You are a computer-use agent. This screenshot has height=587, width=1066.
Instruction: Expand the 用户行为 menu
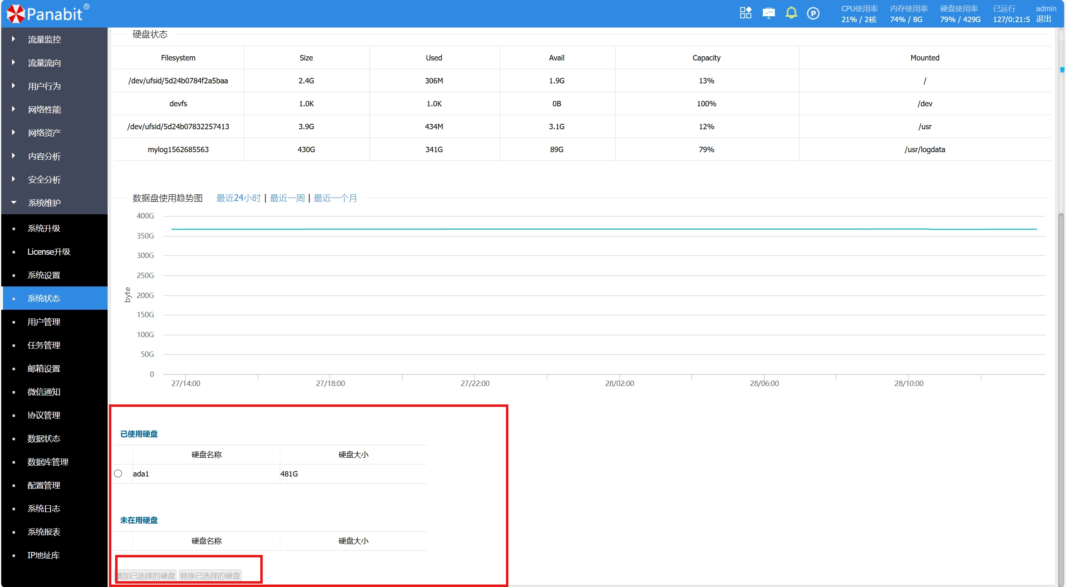(x=54, y=86)
